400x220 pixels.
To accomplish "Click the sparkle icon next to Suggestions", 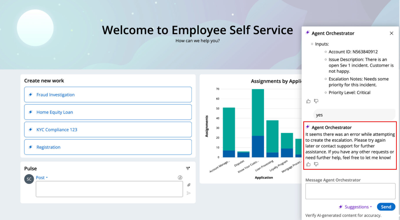I will (x=341, y=207).
